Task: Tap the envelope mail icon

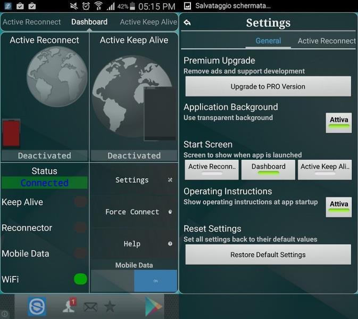Action: (90, 307)
